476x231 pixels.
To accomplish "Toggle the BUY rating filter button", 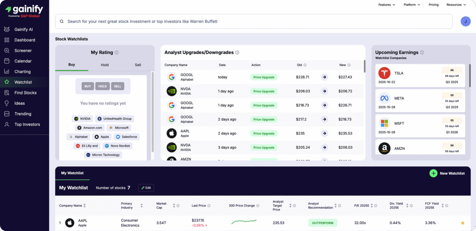I will pyautogui.click(x=87, y=86).
